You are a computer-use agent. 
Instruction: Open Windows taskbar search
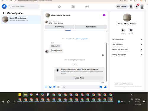pyautogui.click(x=8, y=102)
